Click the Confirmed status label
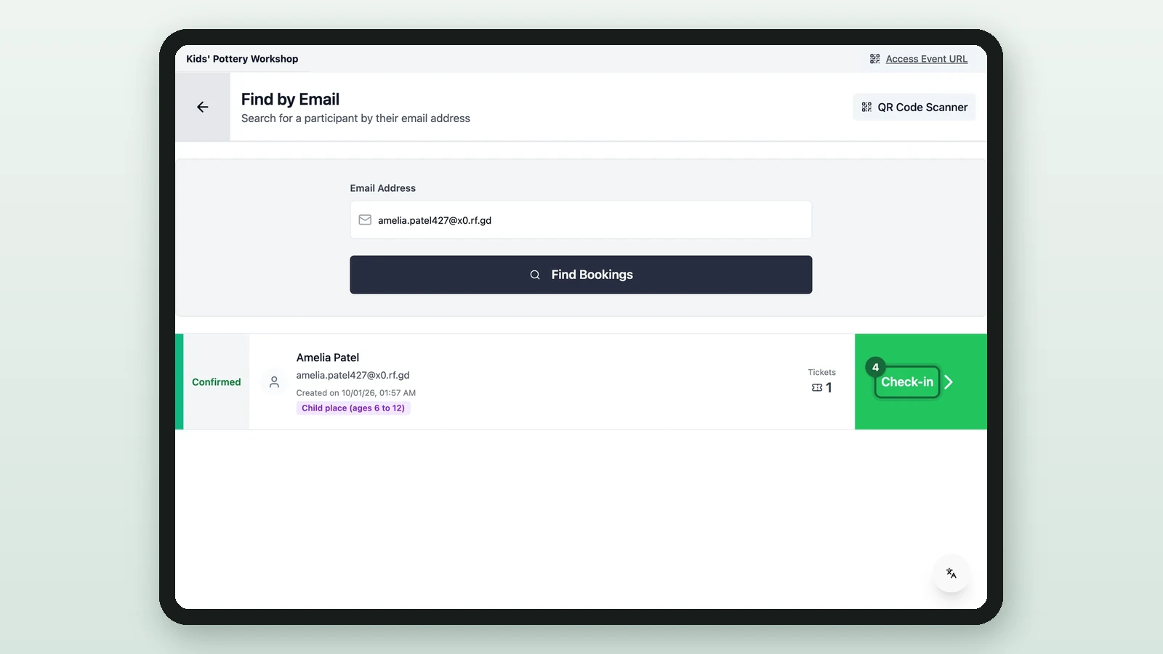Screen dimensions: 1163x654 click(216, 382)
